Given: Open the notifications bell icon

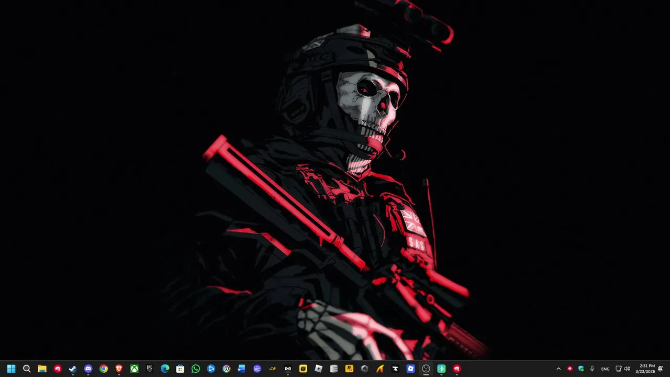Looking at the screenshot, I should [661, 369].
